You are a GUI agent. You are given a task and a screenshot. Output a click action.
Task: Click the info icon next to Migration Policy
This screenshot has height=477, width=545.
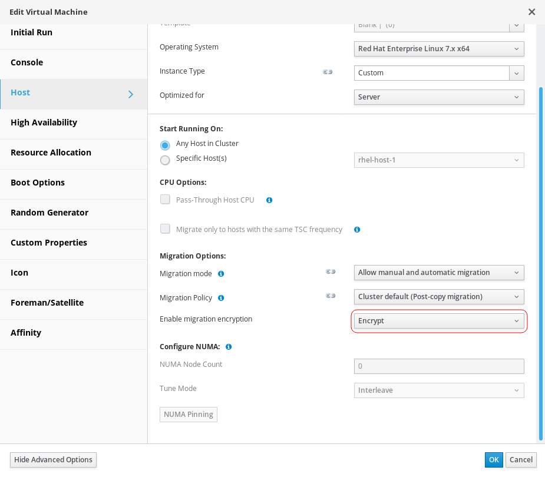tap(221, 298)
